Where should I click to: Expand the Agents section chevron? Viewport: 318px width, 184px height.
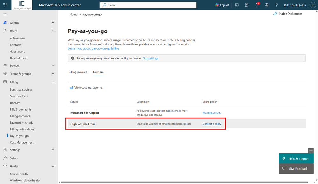point(53,23)
